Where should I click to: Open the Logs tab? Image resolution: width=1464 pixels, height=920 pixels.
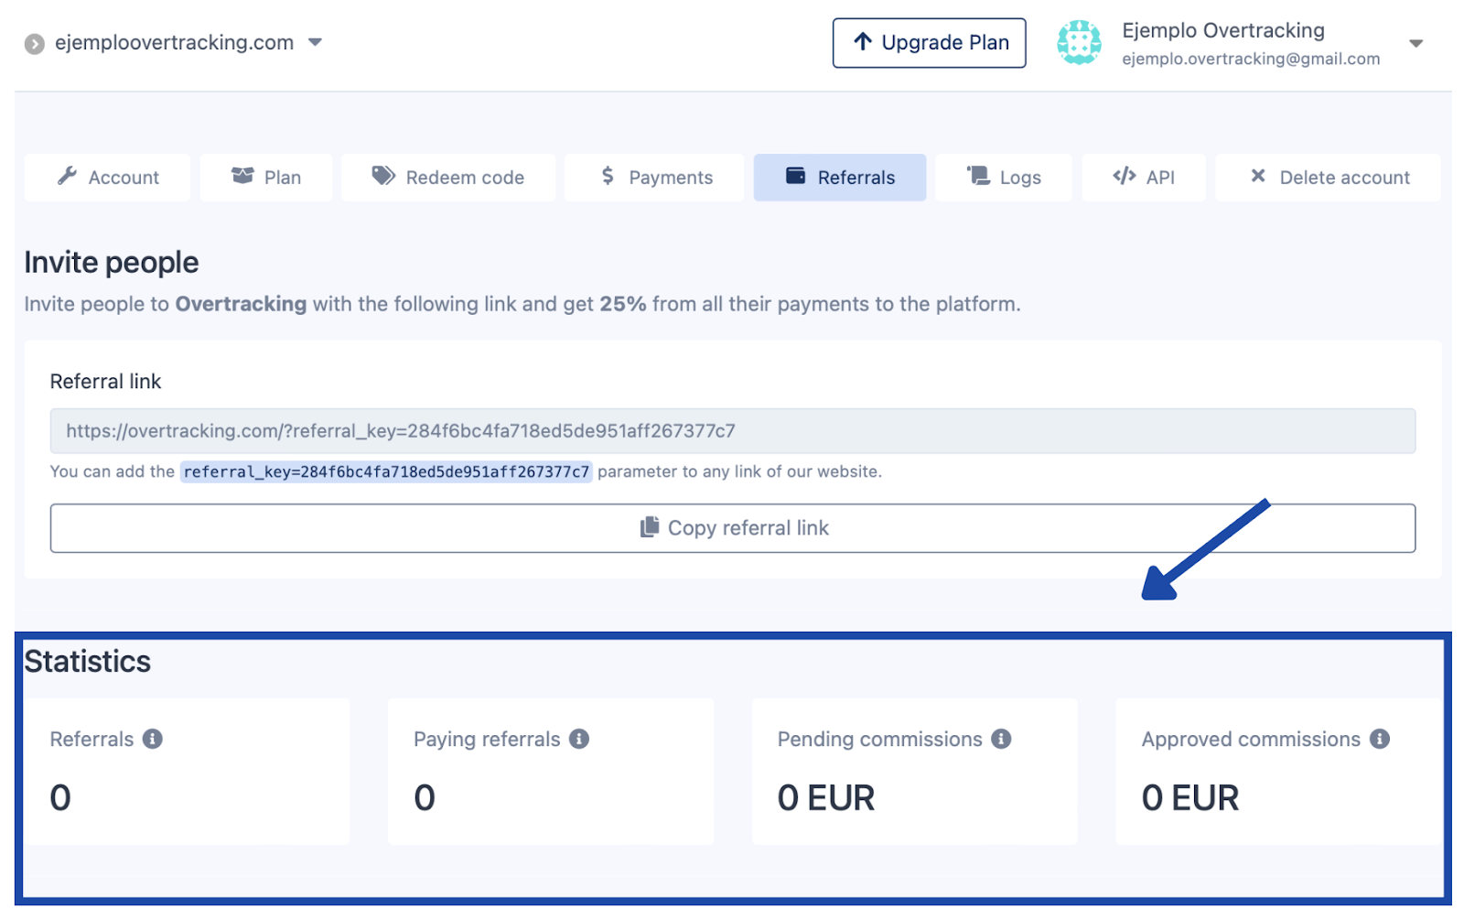[x=1004, y=178]
